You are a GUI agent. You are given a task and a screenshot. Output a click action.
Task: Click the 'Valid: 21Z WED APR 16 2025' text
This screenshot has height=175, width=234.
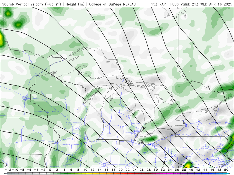(x=207, y=4)
